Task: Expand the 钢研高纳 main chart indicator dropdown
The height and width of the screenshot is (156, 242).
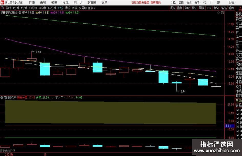Action: coord(20,13)
